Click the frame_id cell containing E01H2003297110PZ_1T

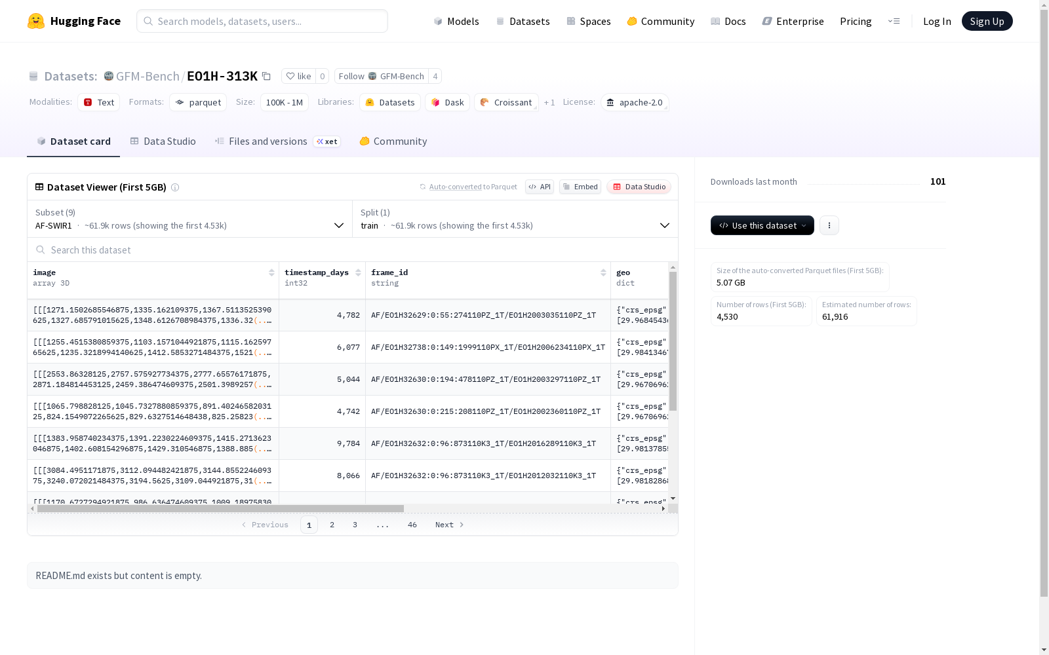(488, 379)
